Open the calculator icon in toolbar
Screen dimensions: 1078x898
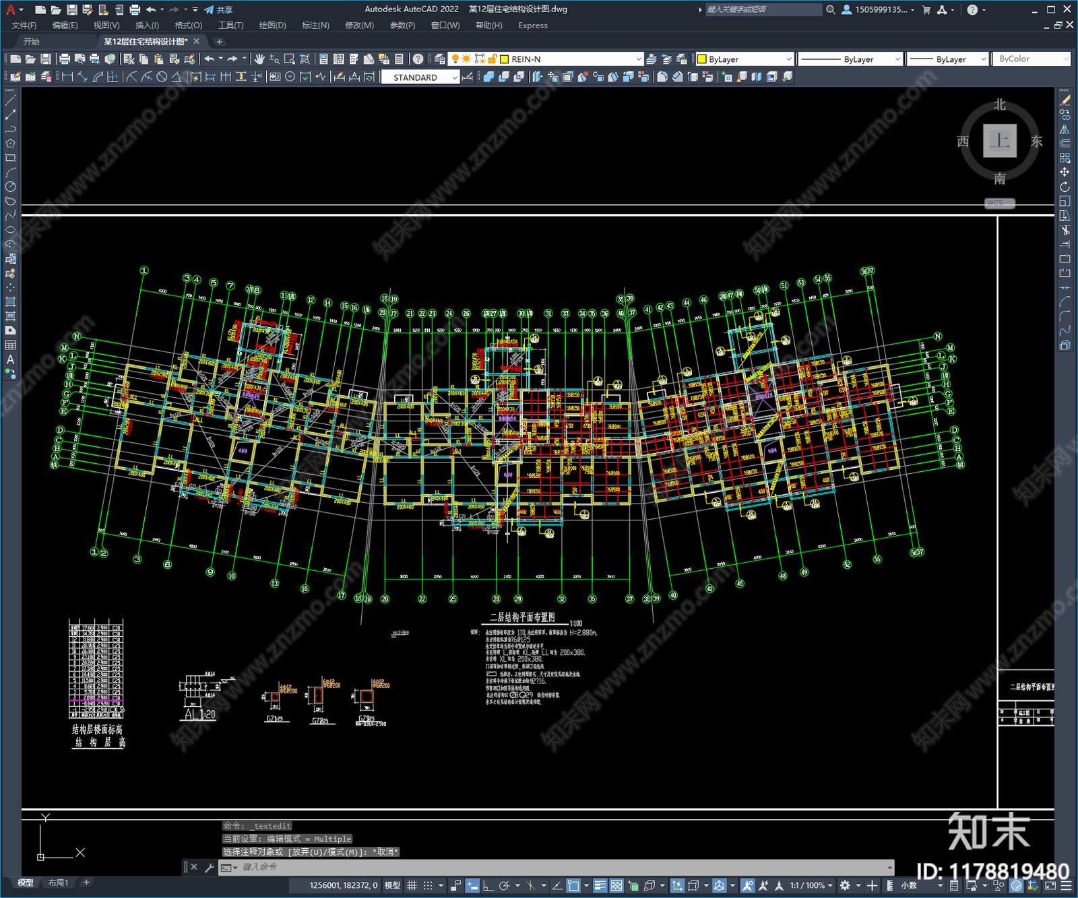coord(399,59)
